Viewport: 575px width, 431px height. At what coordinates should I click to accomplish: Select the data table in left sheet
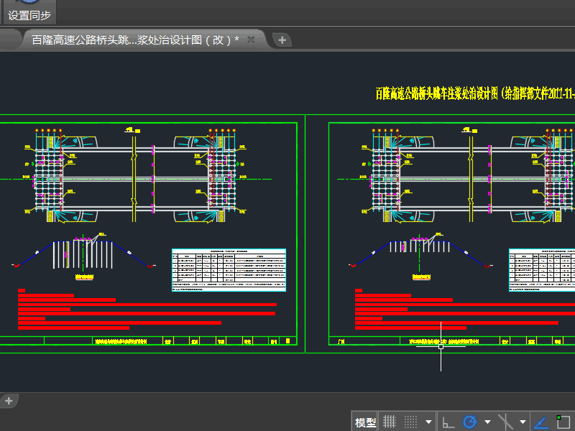229,269
